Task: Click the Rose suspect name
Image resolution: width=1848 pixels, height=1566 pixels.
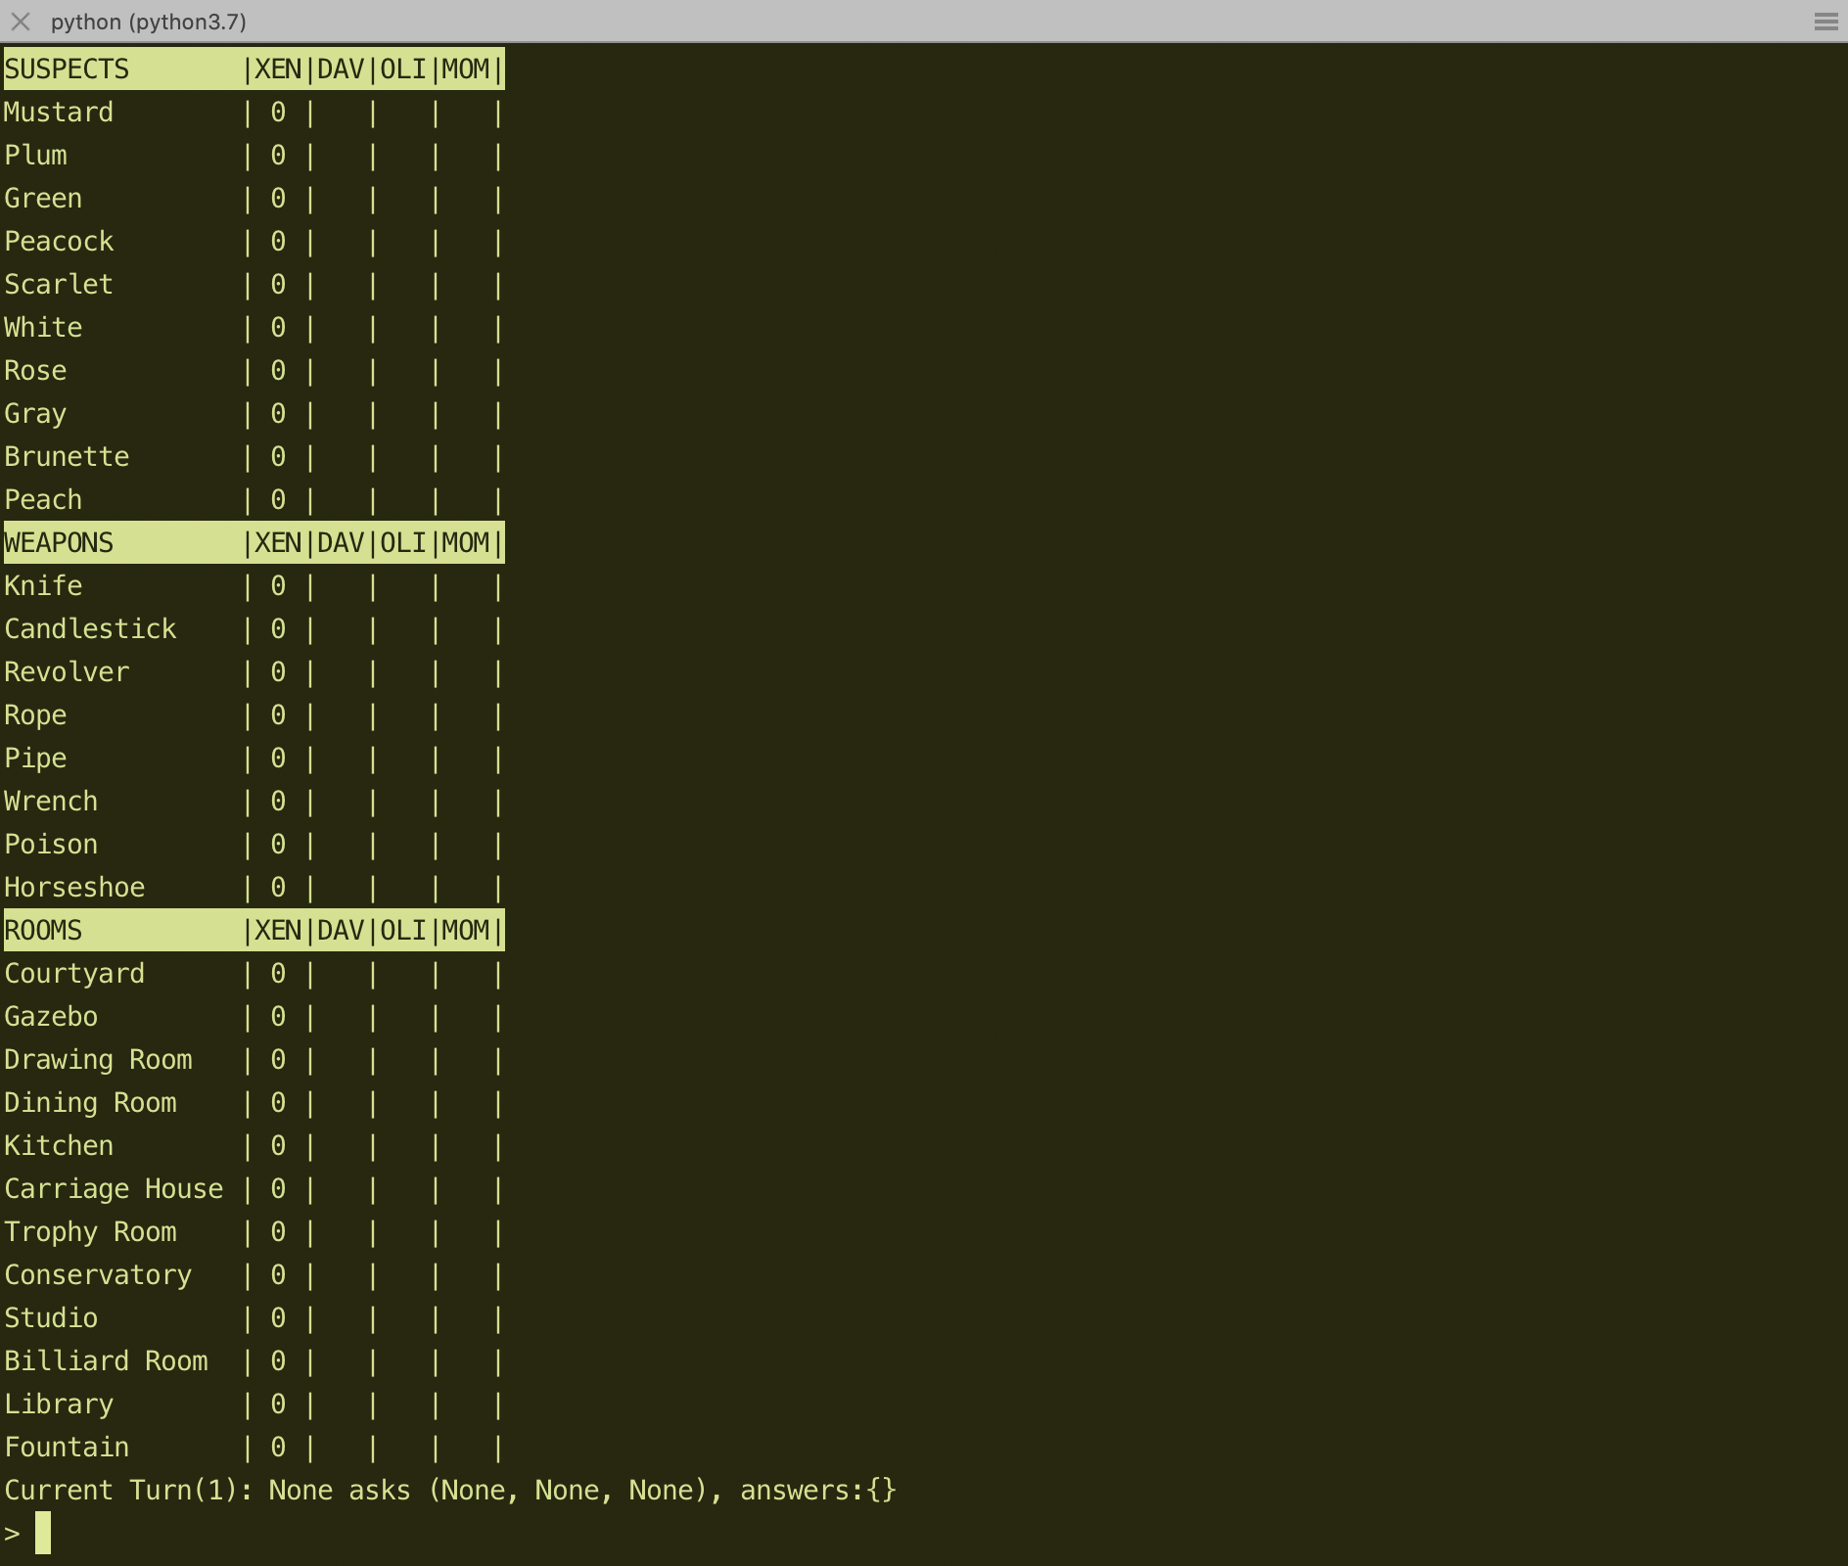Action: pyautogui.click(x=35, y=371)
